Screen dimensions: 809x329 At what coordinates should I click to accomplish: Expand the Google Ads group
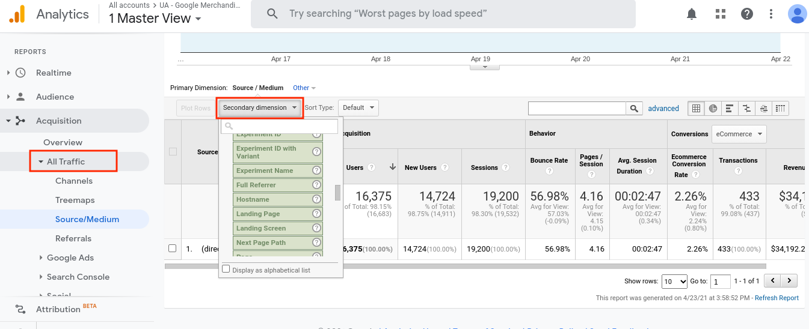pyautogui.click(x=41, y=258)
